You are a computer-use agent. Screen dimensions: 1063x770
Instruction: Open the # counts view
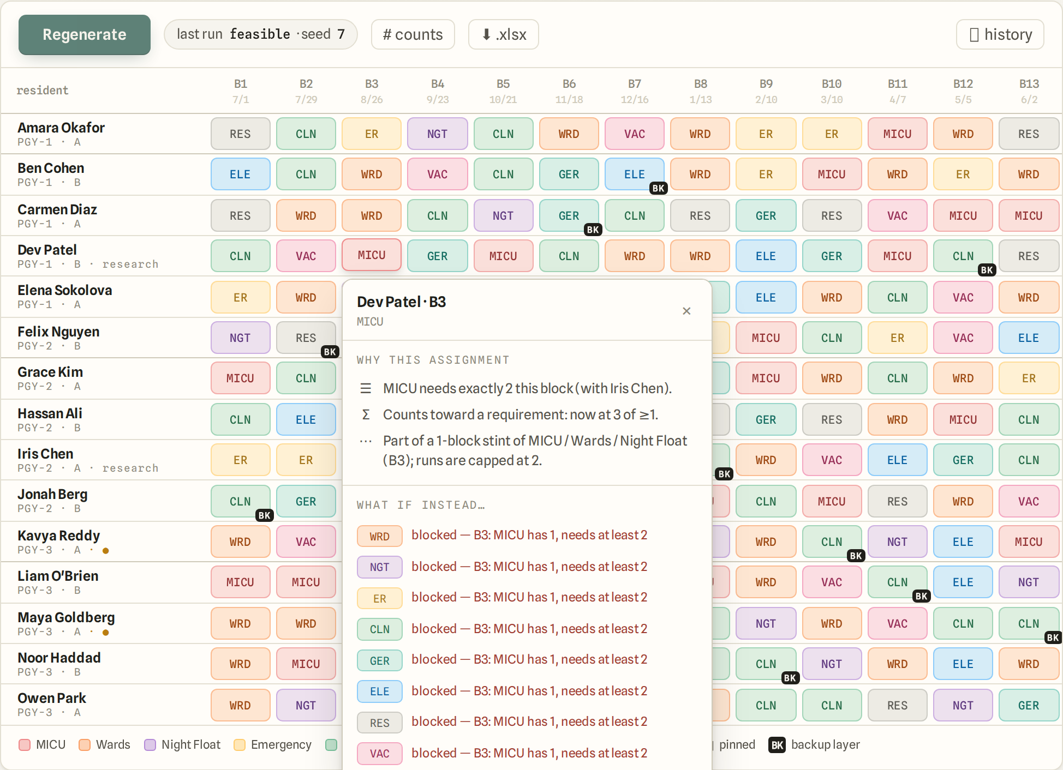coord(413,34)
